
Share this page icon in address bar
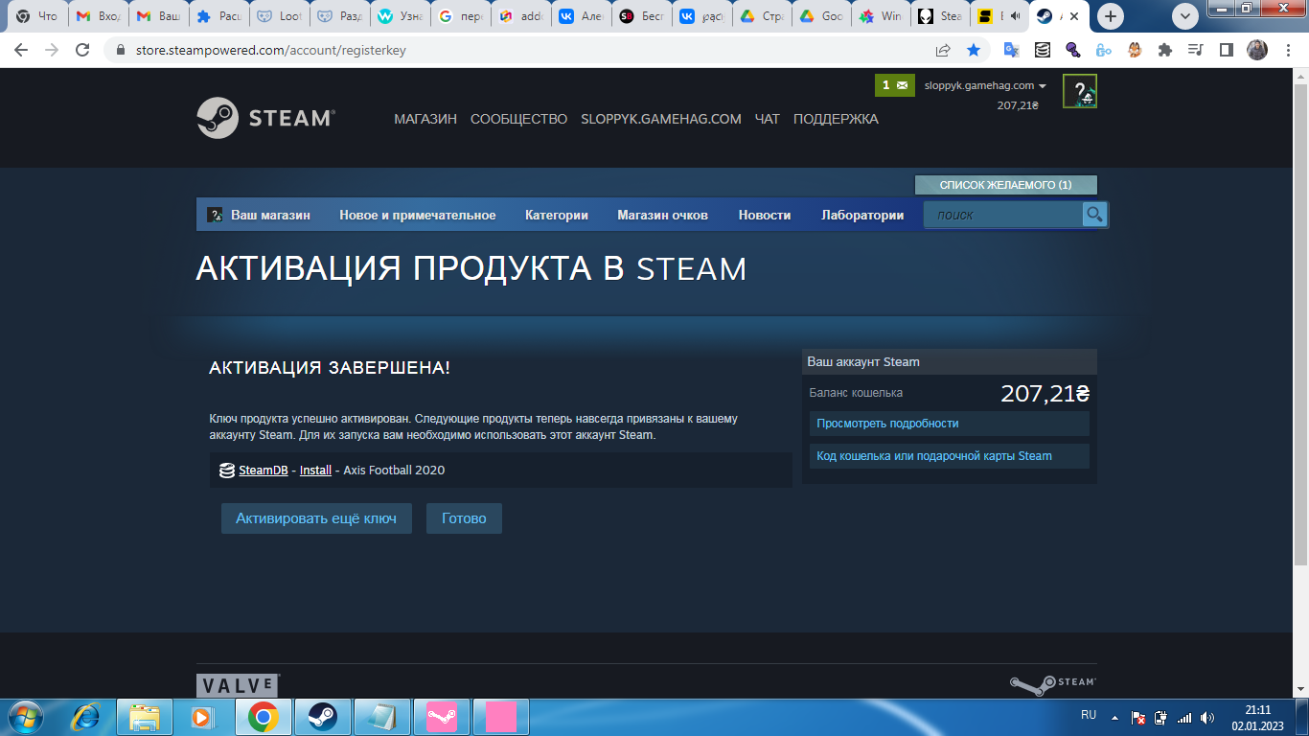click(x=943, y=50)
